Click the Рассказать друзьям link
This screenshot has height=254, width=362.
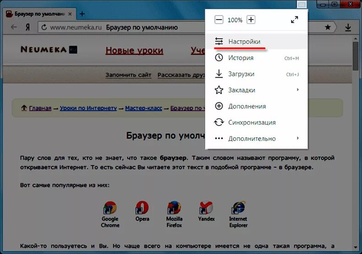click(x=181, y=75)
